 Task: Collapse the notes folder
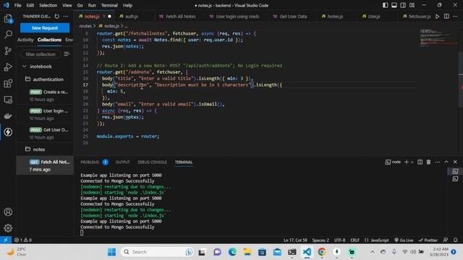tap(27, 149)
